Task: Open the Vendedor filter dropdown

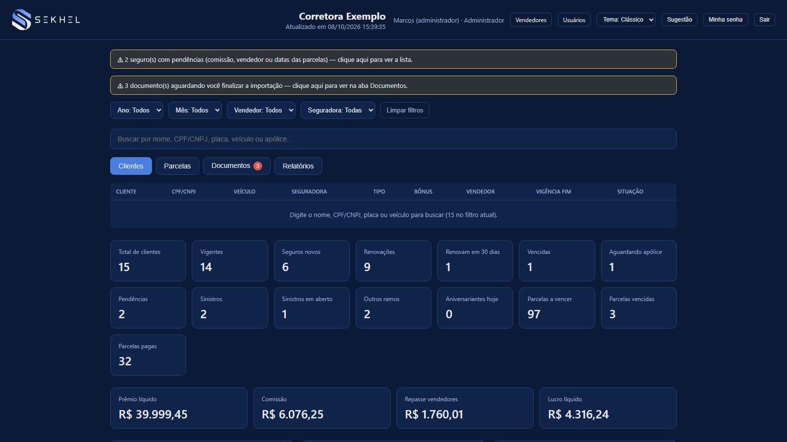Action: click(x=261, y=110)
